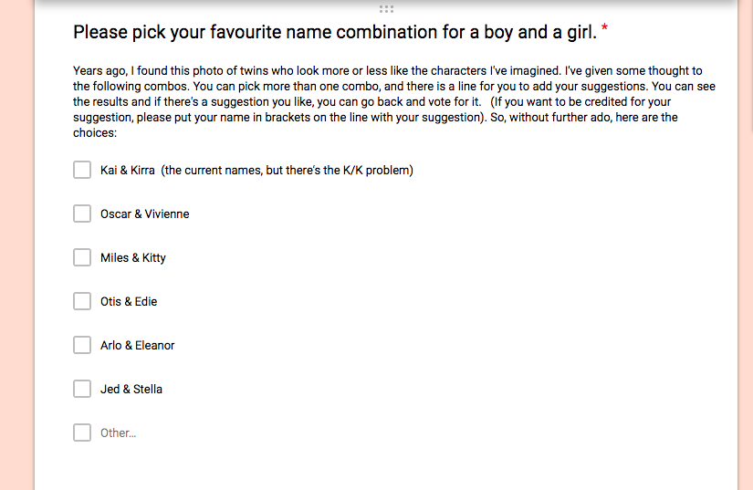This screenshot has height=490, width=753.
Task: Check the Kai & Kirra checkbox
Action: click(x=82, y=170)
